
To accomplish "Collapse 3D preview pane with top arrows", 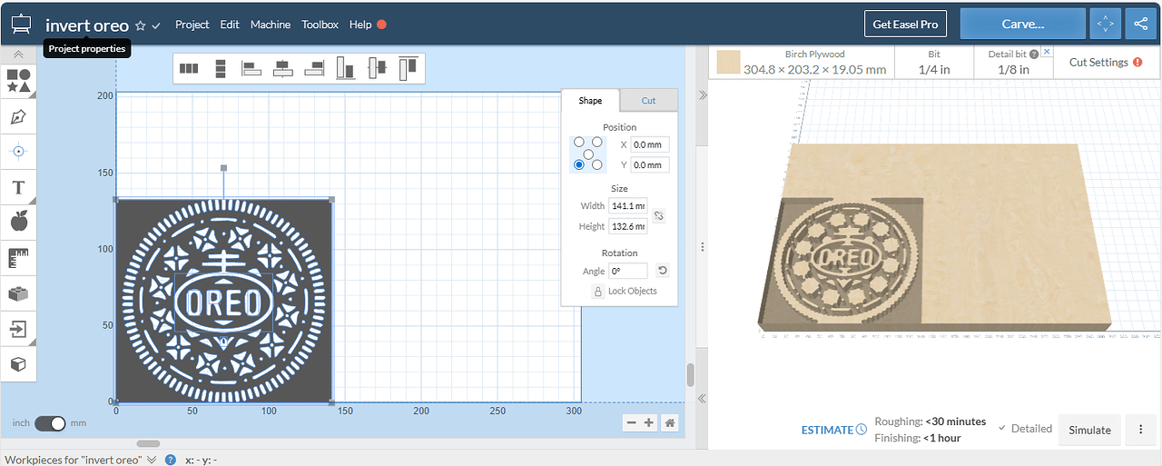I will click(x=701, y=95).
